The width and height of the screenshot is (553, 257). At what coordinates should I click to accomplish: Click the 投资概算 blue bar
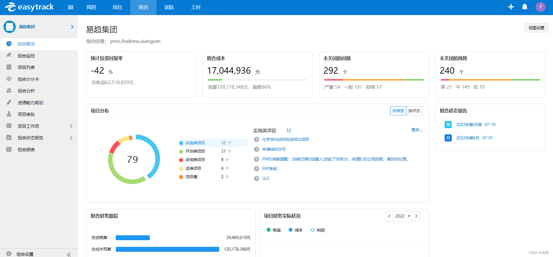[133, 238]
